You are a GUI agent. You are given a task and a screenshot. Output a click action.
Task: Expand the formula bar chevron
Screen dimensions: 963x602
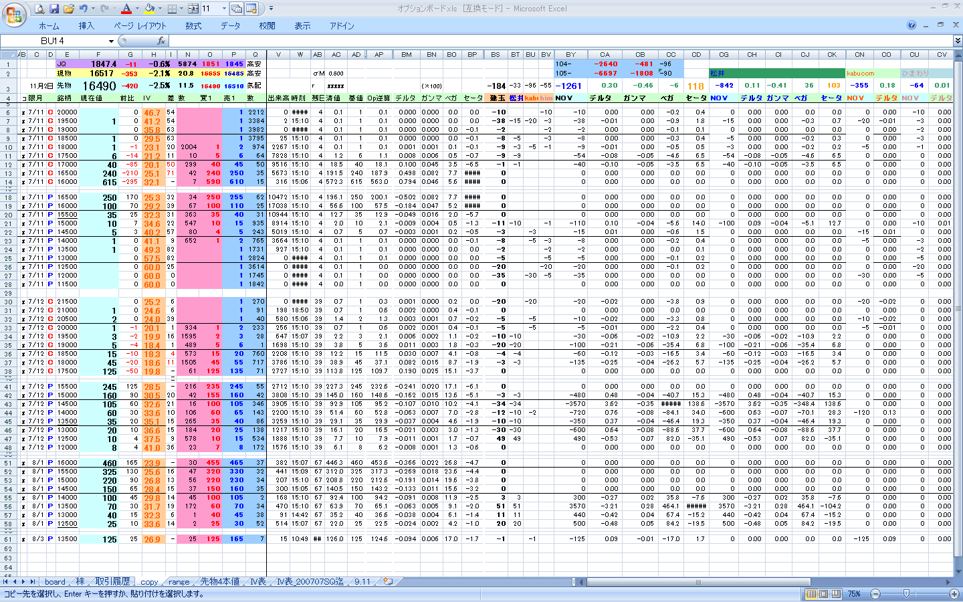click(958, 41)
